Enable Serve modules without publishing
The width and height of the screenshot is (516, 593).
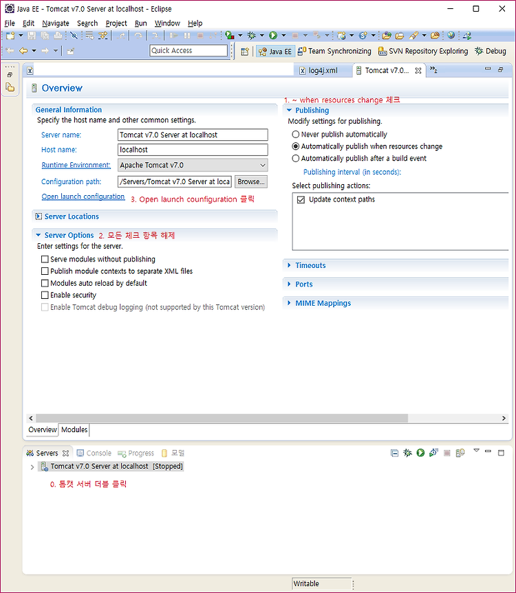coord(45,259)
